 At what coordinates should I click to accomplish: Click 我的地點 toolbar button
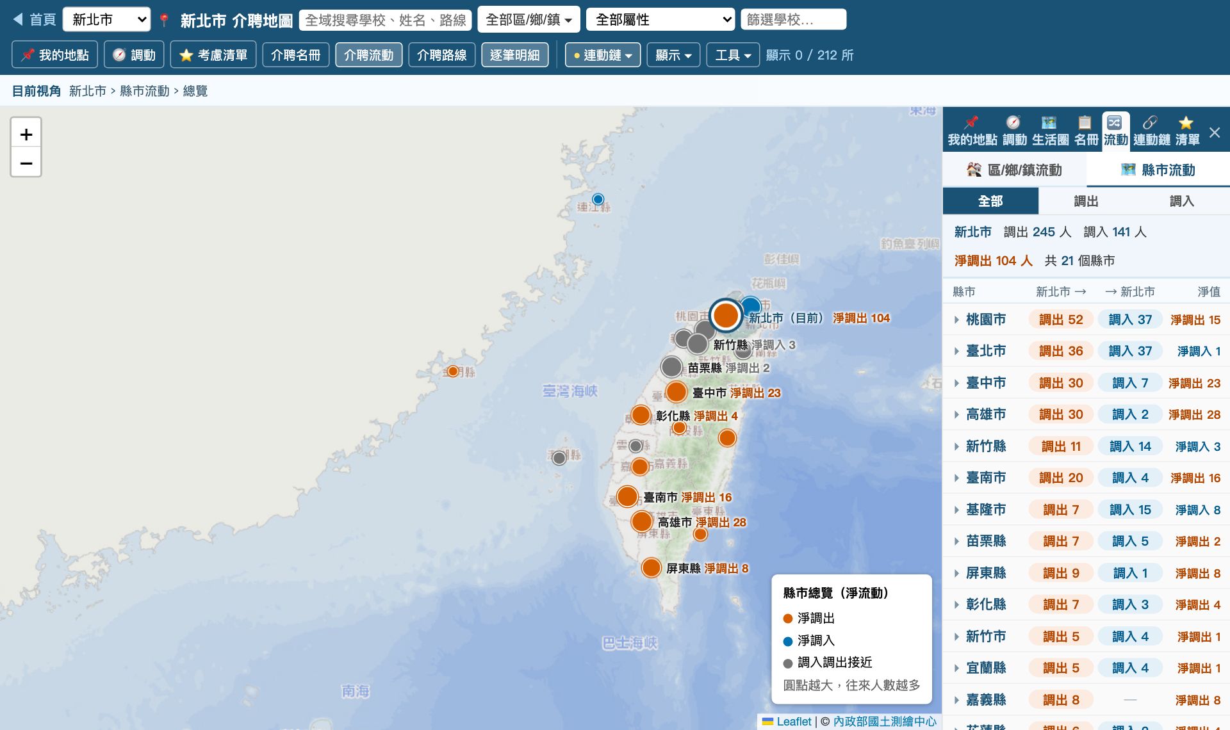pyautogui.click(x=54, y=55)
